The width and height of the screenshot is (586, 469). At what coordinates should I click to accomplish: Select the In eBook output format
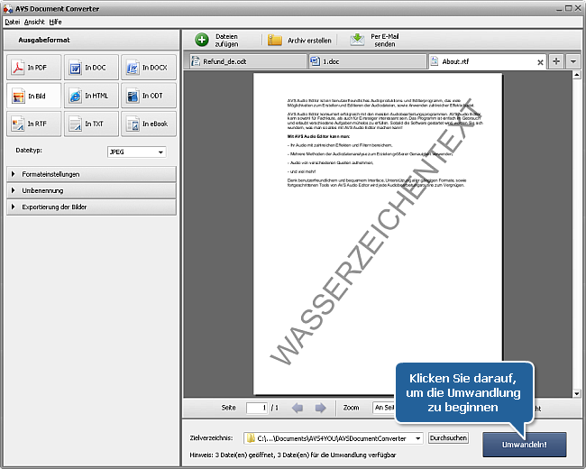[x=149, y=124]
